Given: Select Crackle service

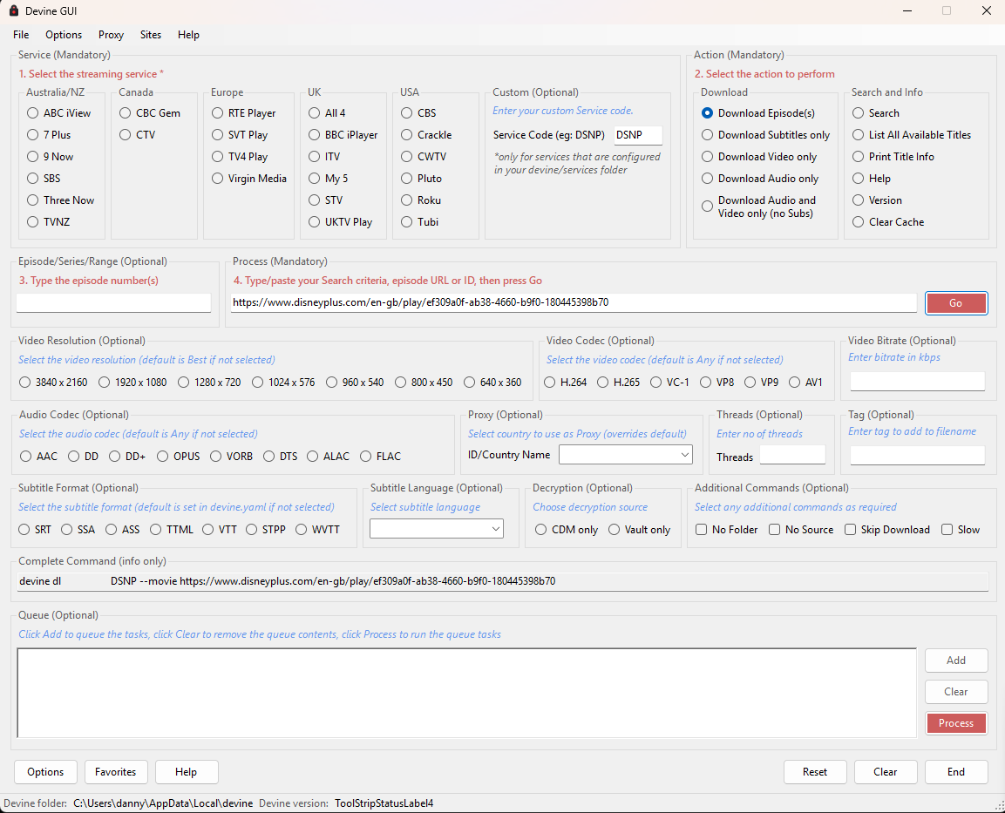Looking at the screenshot, I should [x=426, y=134].
